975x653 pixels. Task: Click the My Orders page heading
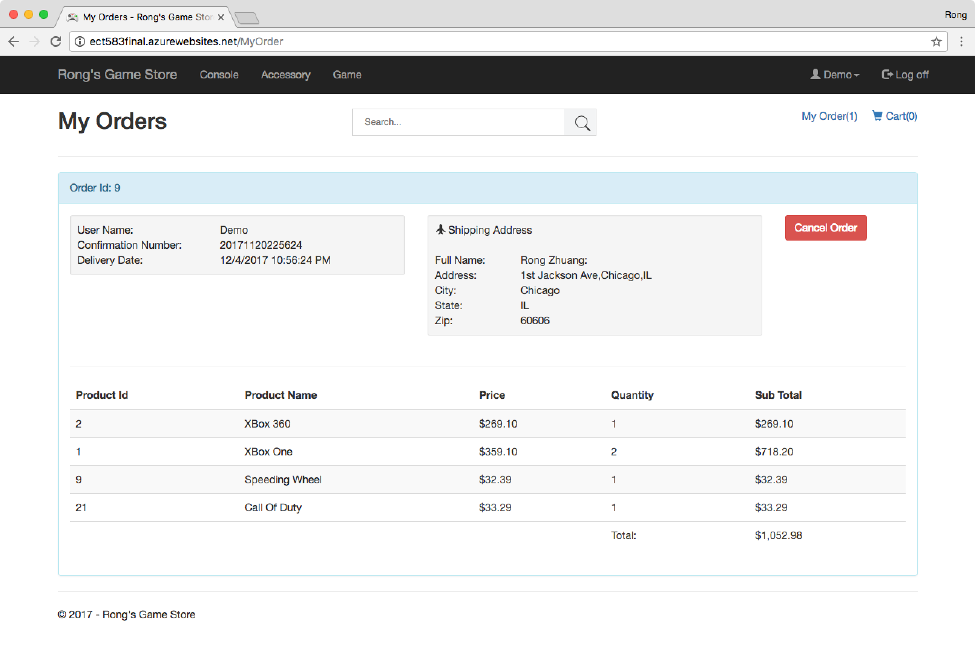[x=112, y=121]
